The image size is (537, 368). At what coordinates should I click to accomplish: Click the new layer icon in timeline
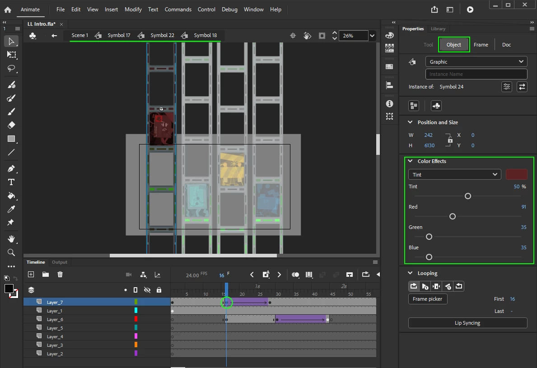tap(31, 274)
